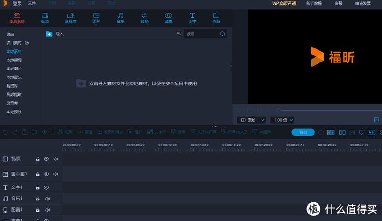
Task: Toggle lock on the 文字1 track
Action: (37, 187)
